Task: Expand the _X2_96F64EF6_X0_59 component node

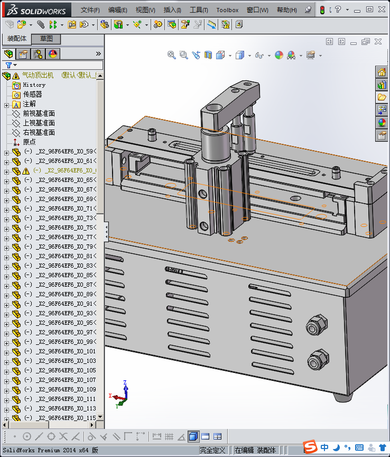Action: [6, 152]
